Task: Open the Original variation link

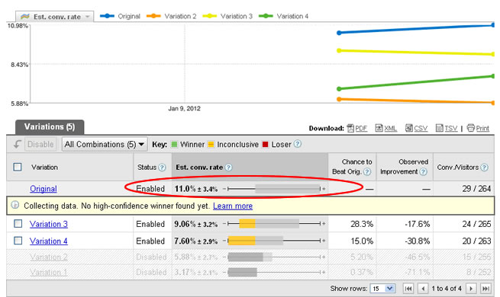Action: 44,189
